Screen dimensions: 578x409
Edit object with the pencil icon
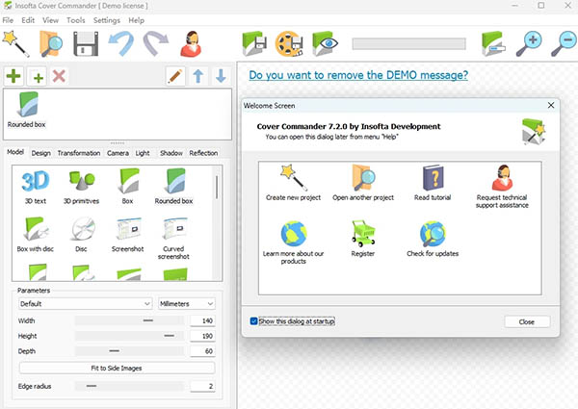pos(175,76)
